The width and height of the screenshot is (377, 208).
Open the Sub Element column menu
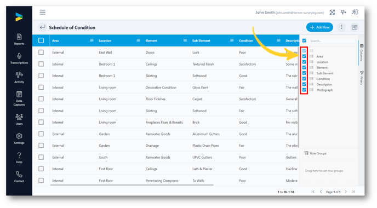(232, 41)
